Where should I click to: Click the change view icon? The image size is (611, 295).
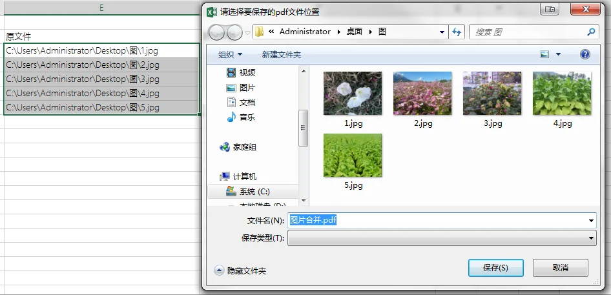[x=544, y=54]
